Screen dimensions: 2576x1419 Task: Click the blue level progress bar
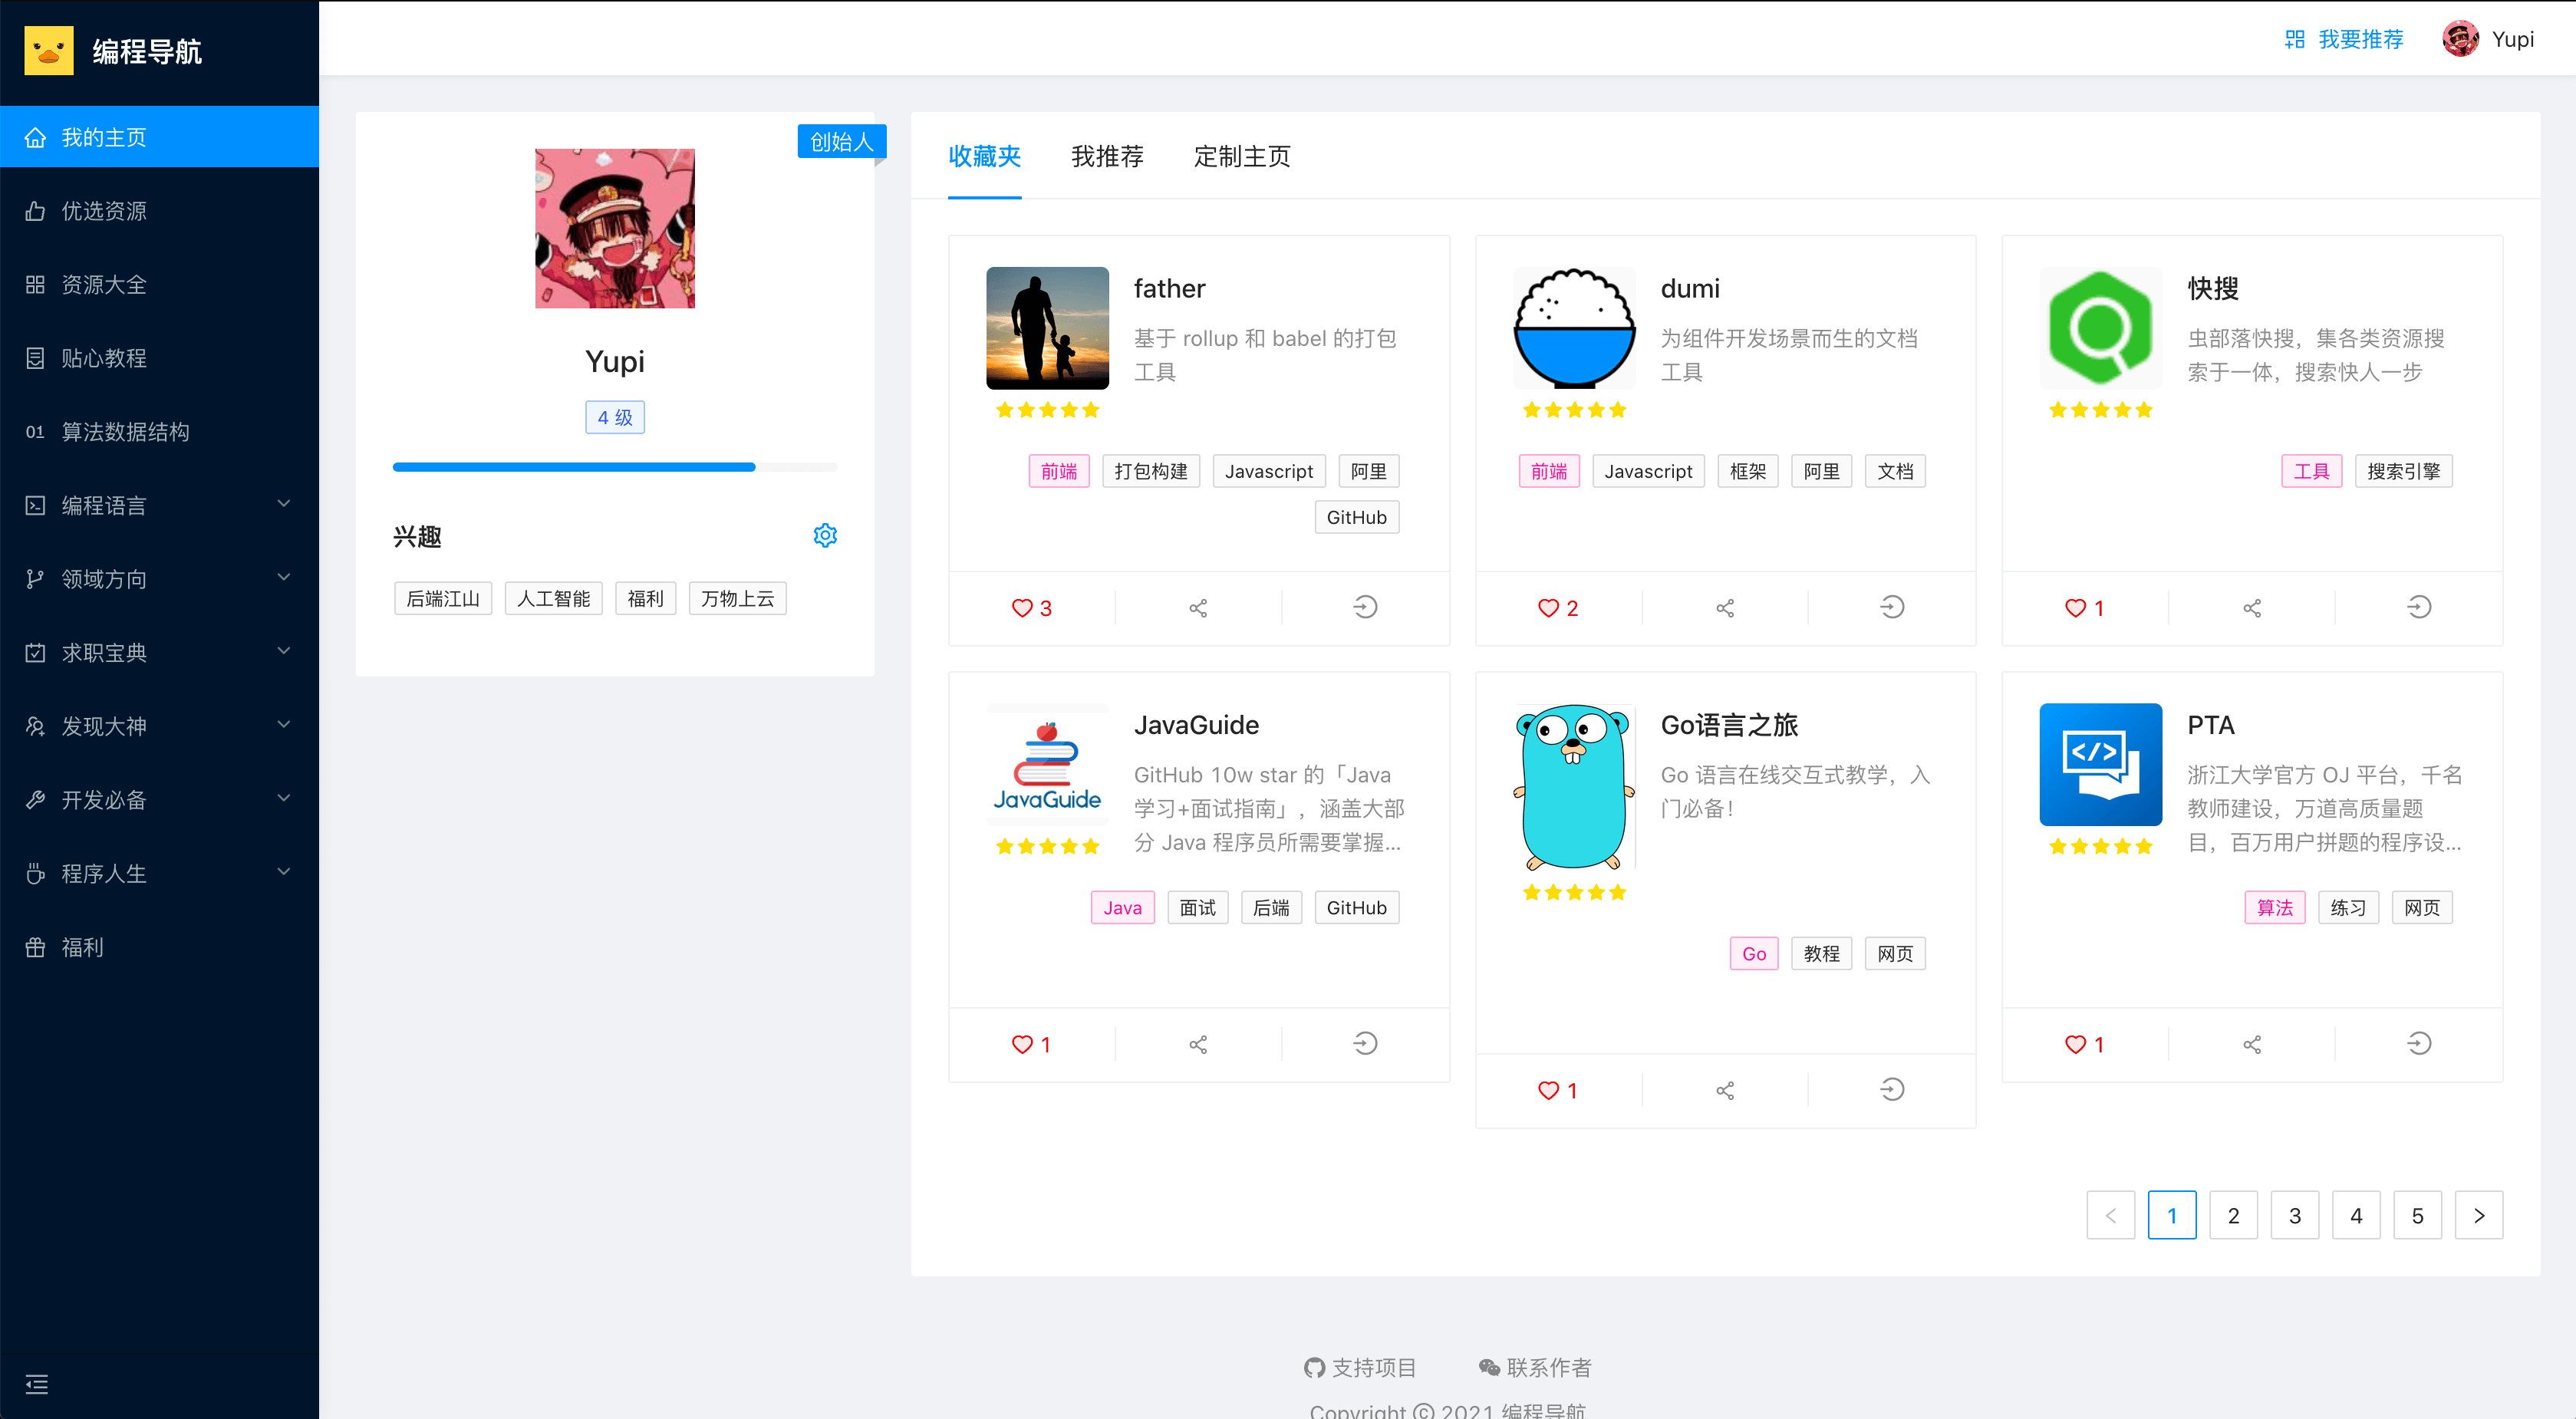[x=574, y=467]
